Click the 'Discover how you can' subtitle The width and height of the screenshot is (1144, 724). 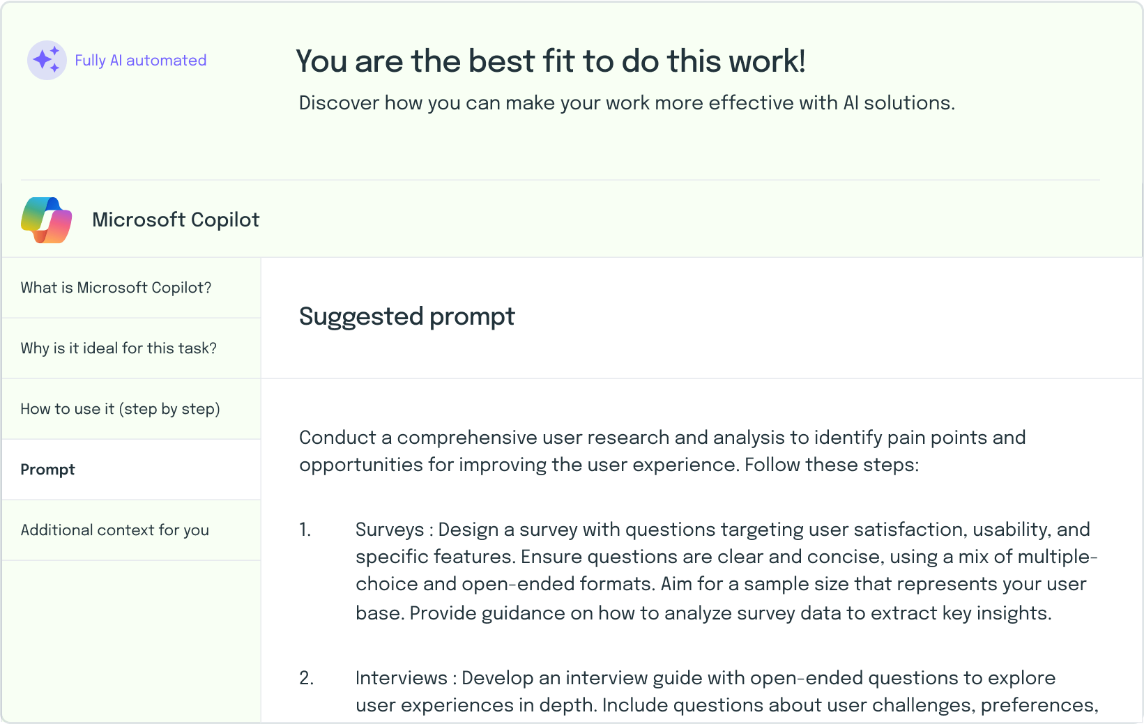(x=627, y=103)
